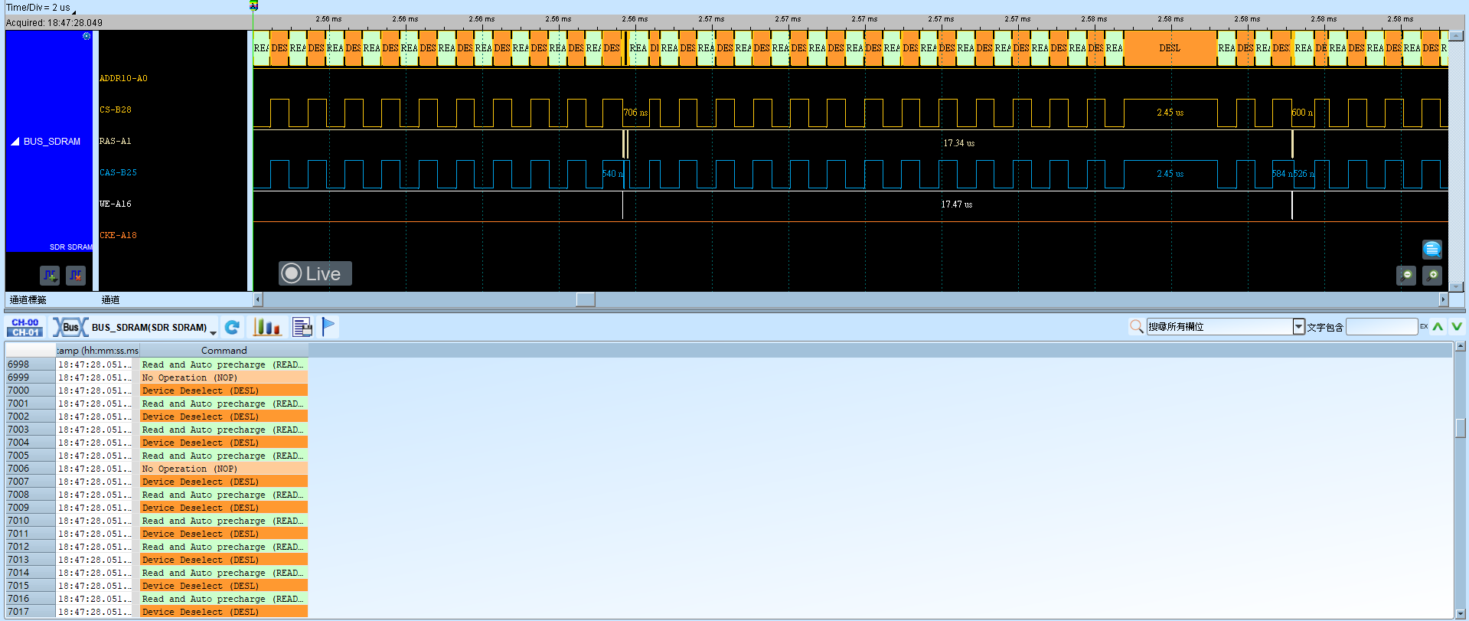Click the CH-00 CH-01 channel selector icon

coord(25,328)
